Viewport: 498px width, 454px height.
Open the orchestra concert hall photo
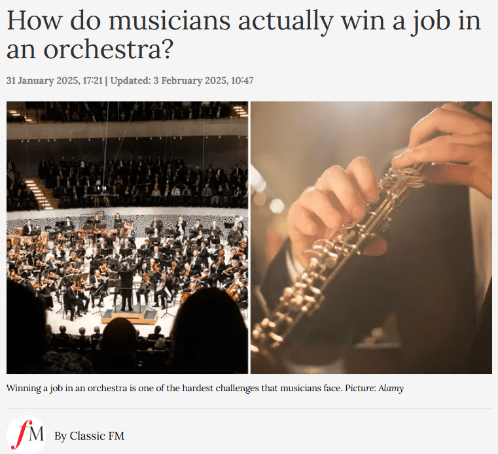(127, 237)
